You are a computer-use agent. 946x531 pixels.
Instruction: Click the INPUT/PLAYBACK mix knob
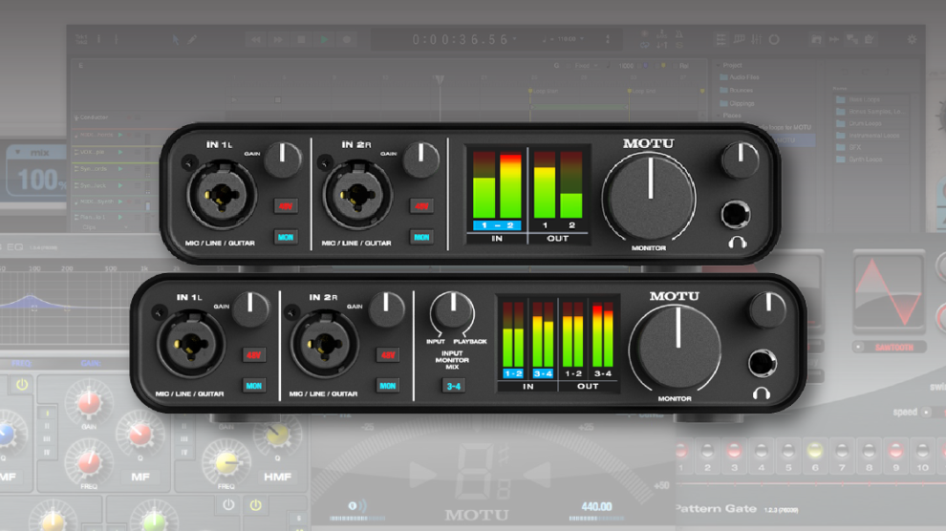[x=451, y=311]
